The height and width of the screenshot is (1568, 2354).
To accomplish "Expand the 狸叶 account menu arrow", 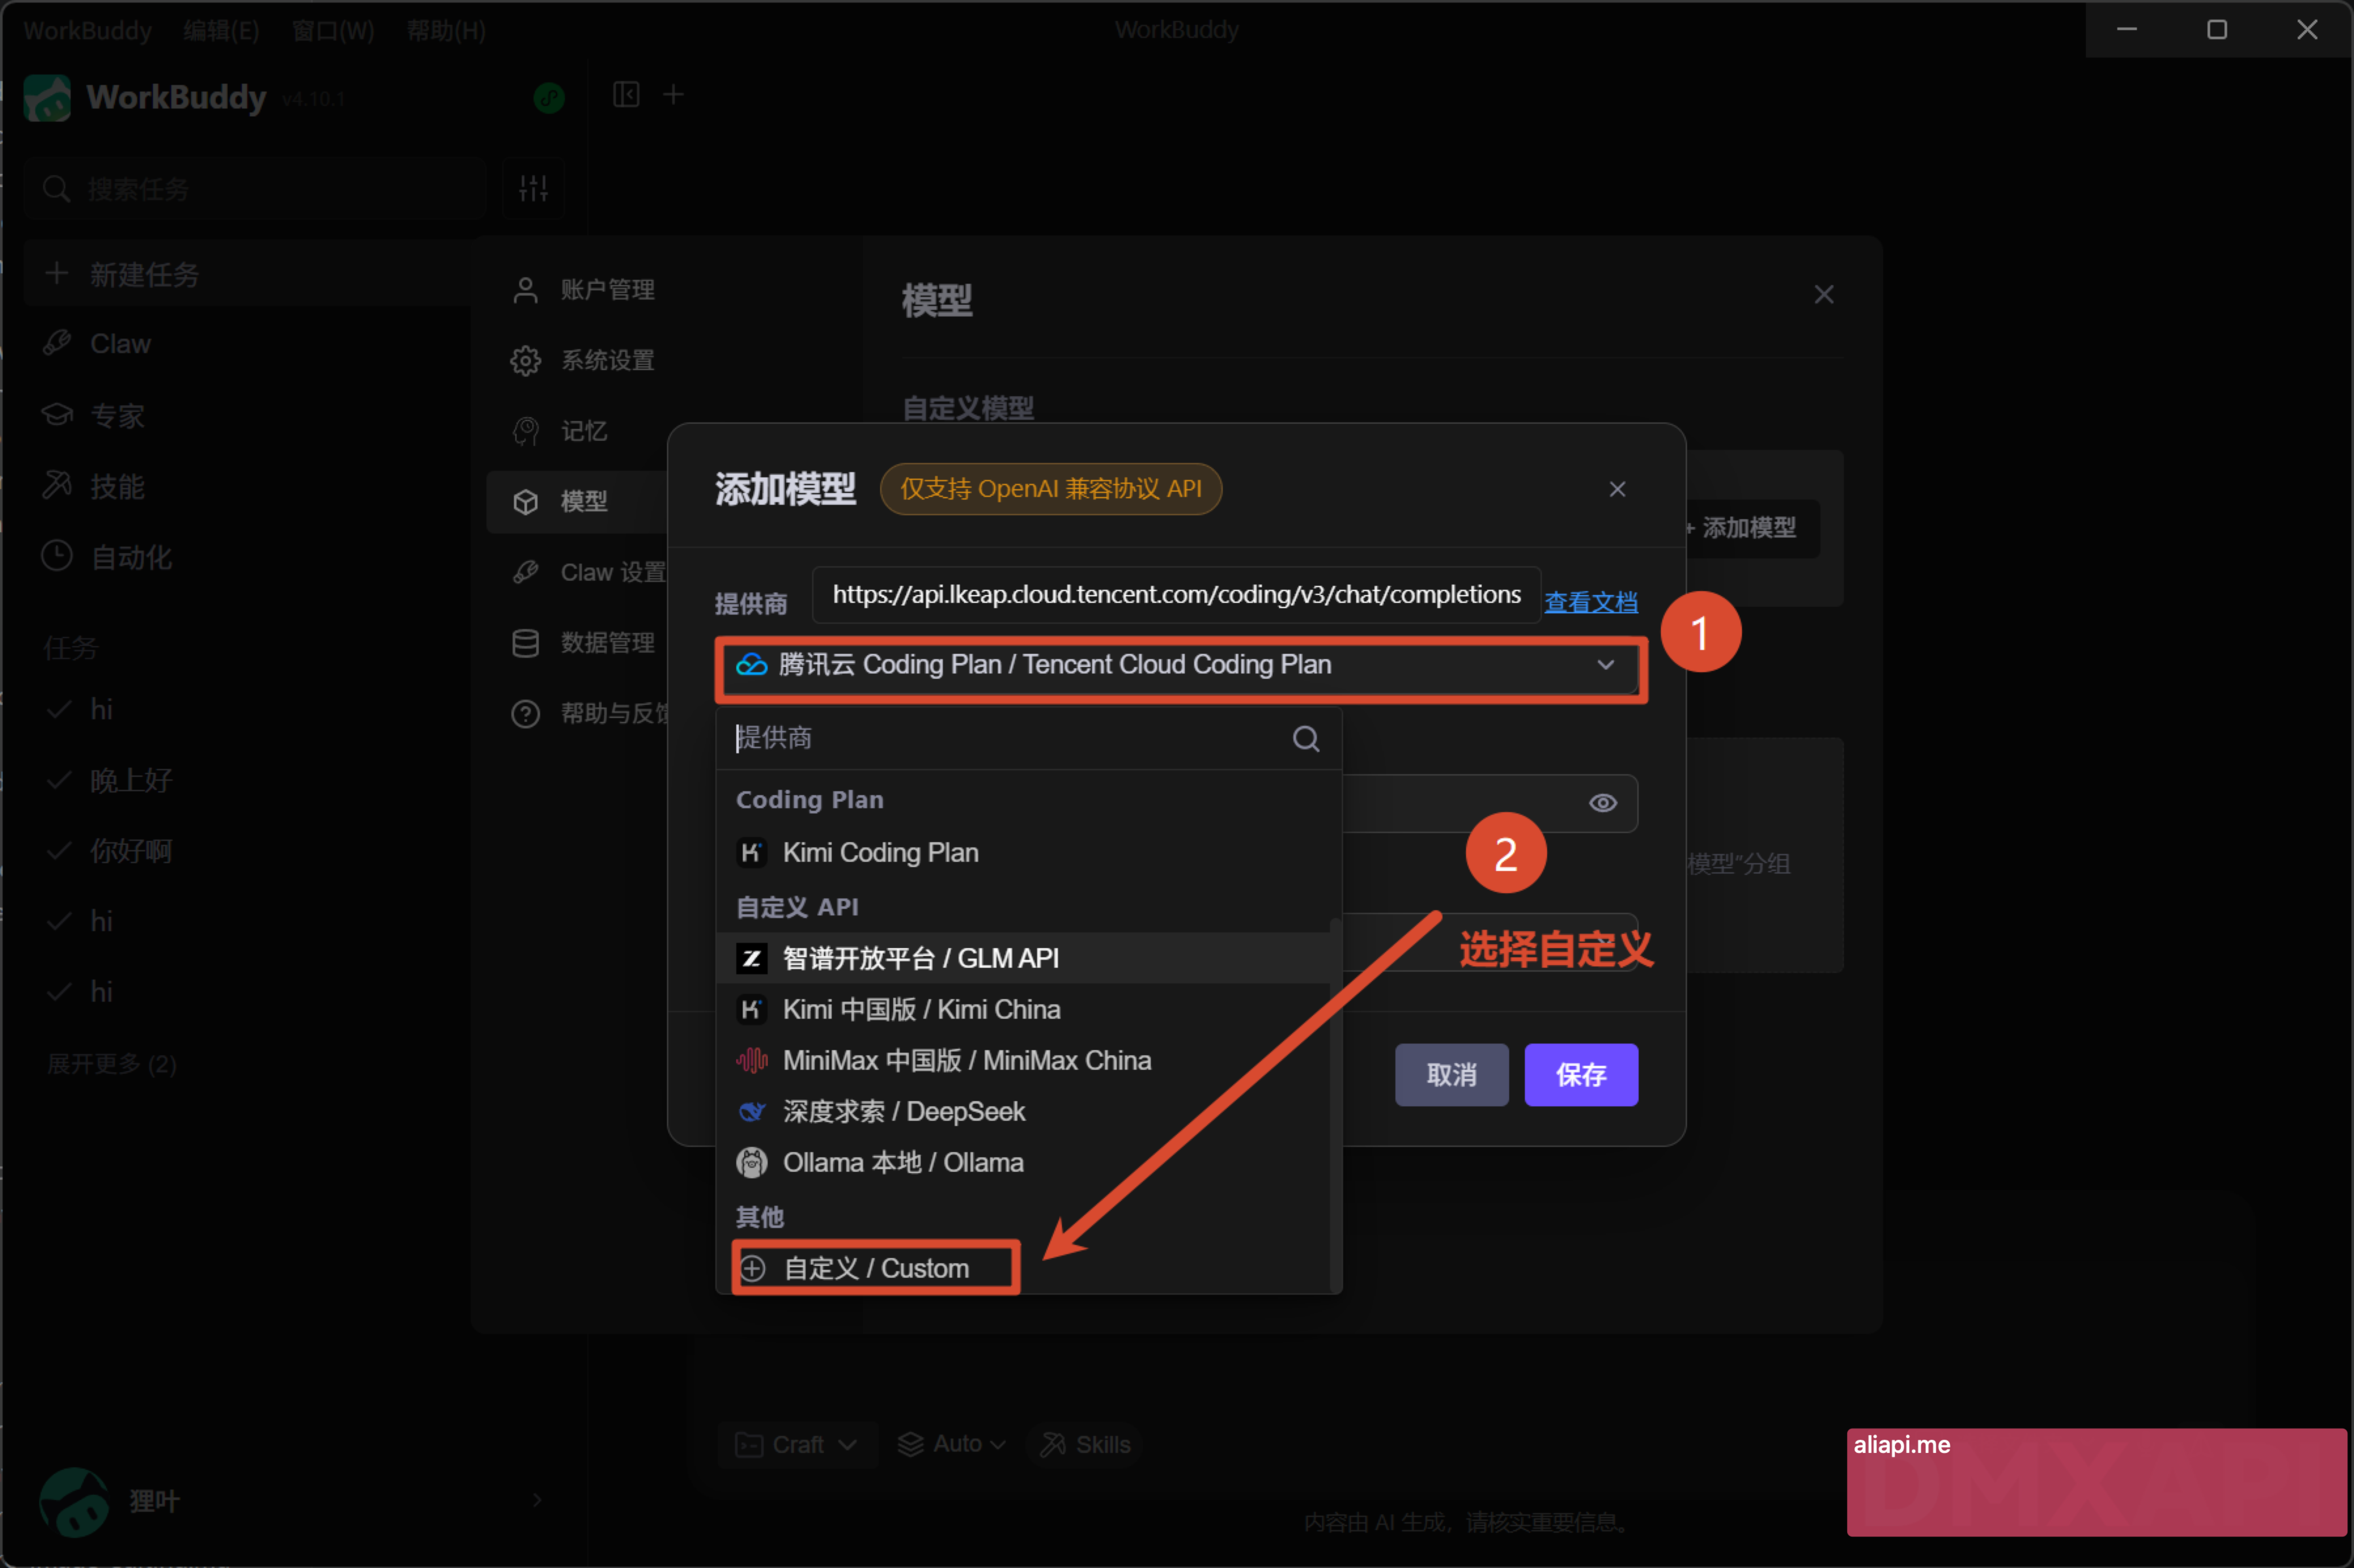I will pos(537,1500).
